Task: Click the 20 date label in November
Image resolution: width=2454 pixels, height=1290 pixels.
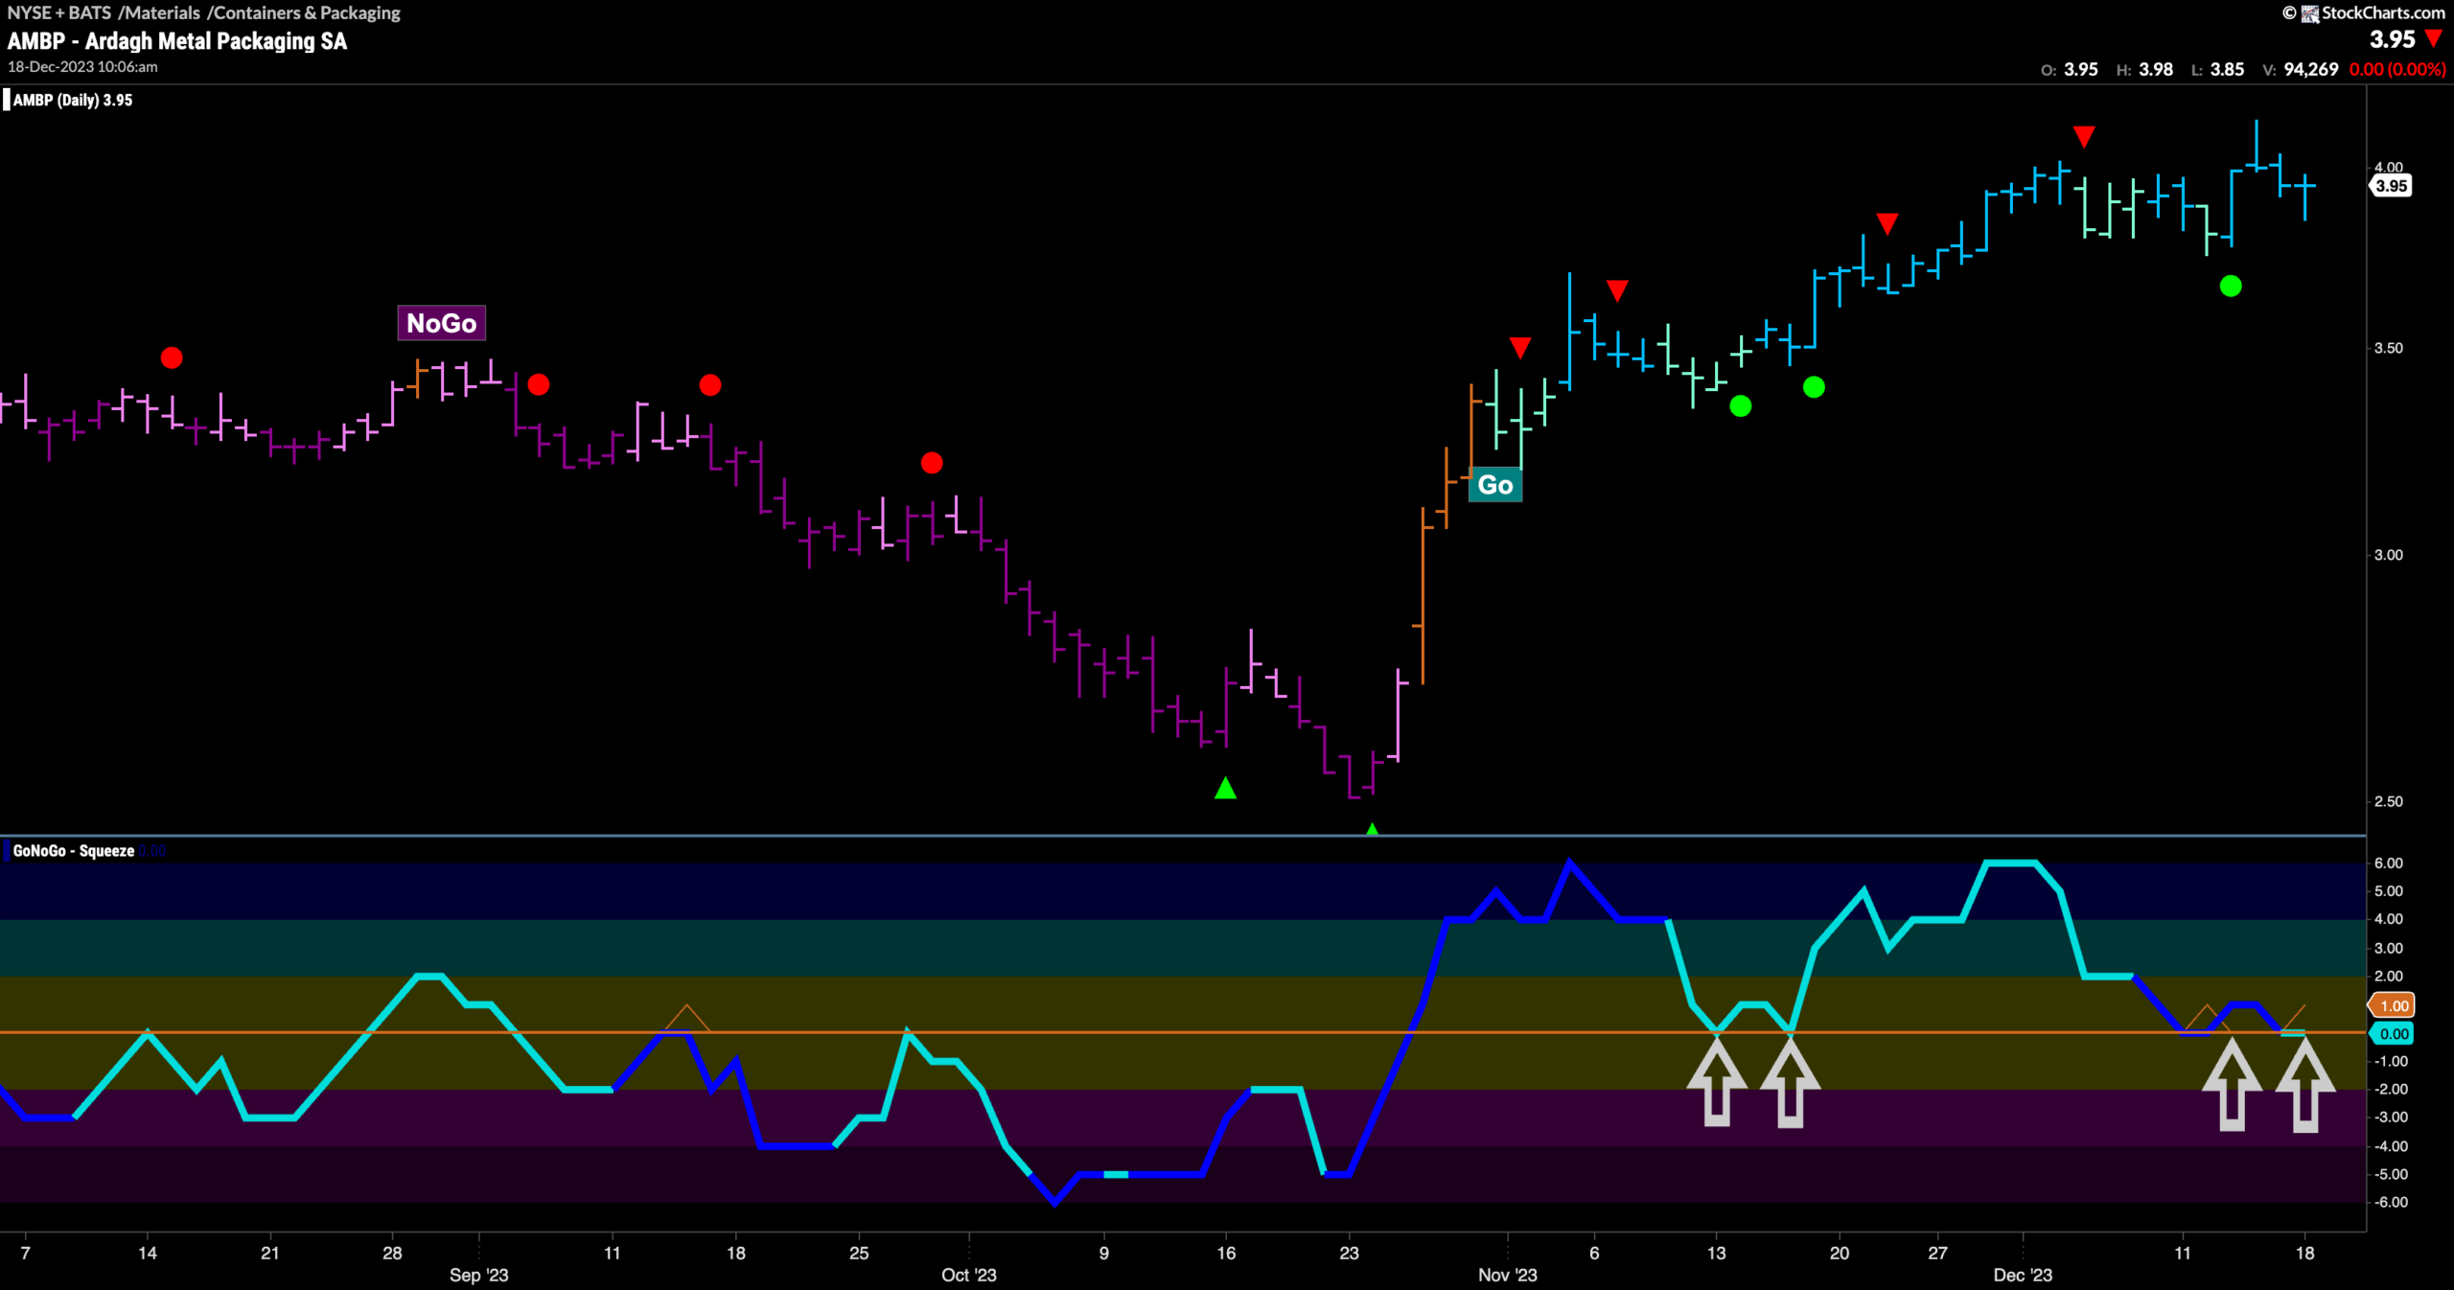Action: click(1840, 1253)
